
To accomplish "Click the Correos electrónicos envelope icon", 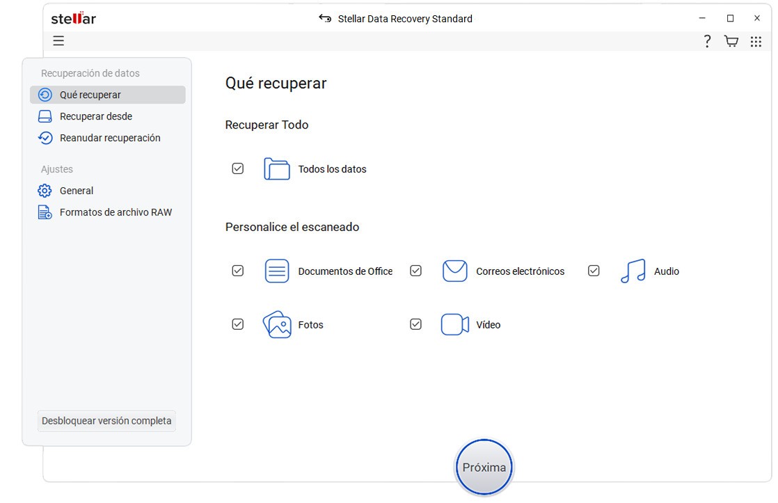I will tap(455, 271).
